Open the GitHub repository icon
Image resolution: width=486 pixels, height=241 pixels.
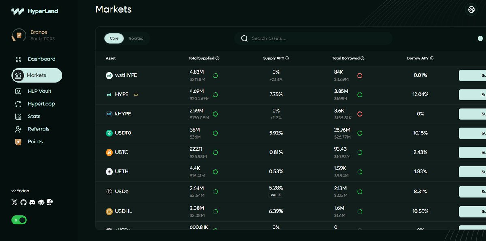[x=23, y=202]
